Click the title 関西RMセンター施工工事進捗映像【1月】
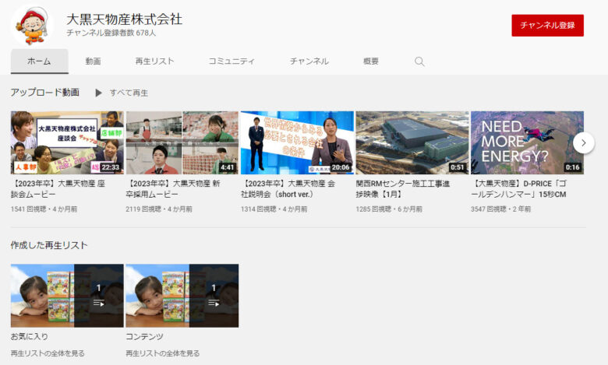608x365 pixels. pyautogui.click(x=403, y=189)
